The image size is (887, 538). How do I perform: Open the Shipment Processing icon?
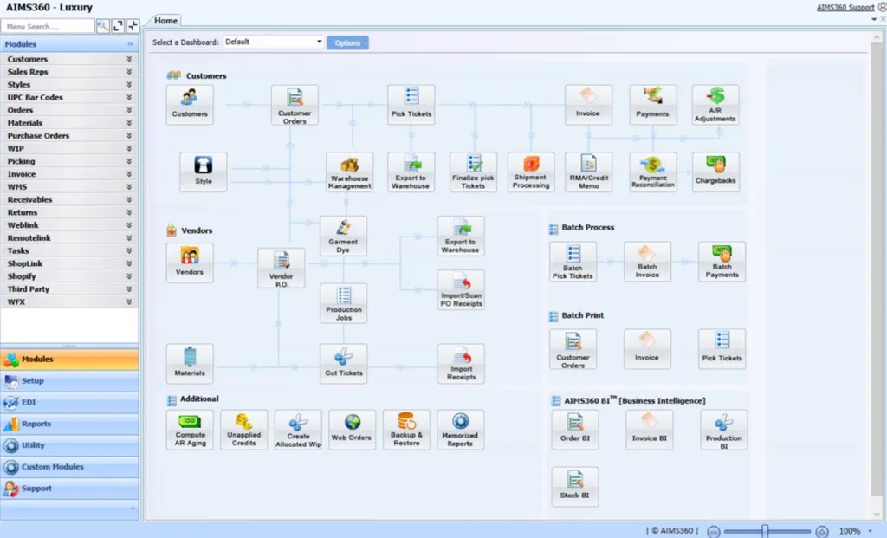531,172
